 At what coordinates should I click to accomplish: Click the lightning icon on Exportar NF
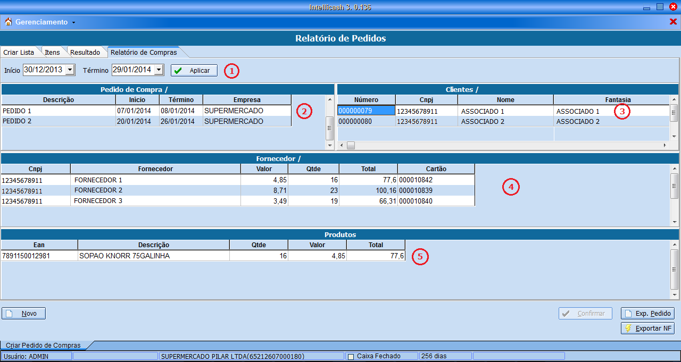pyautogui.click(x=628, y=329)
